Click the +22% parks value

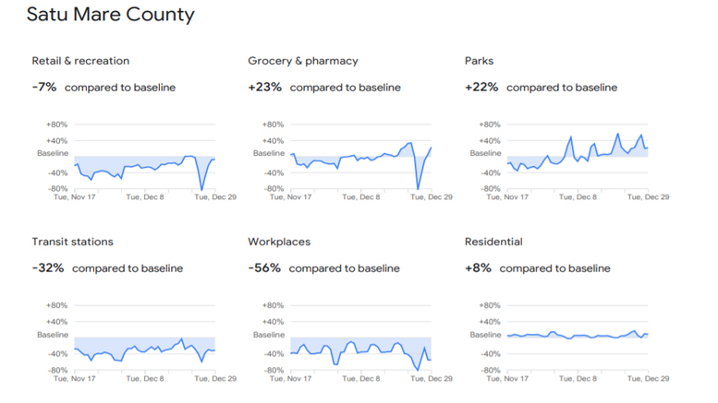click(x=481, y=88)
